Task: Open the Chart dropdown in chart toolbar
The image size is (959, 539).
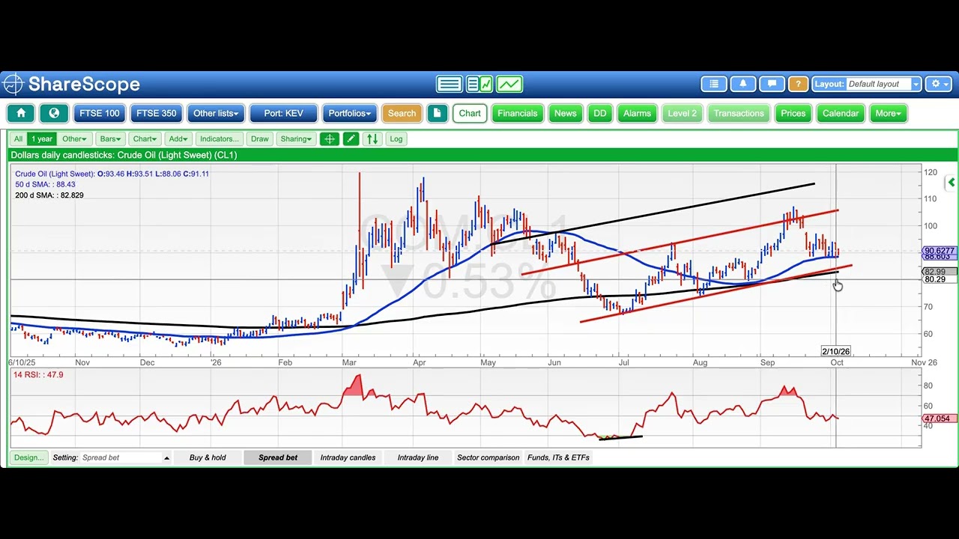Action: [x=145, y=138]
